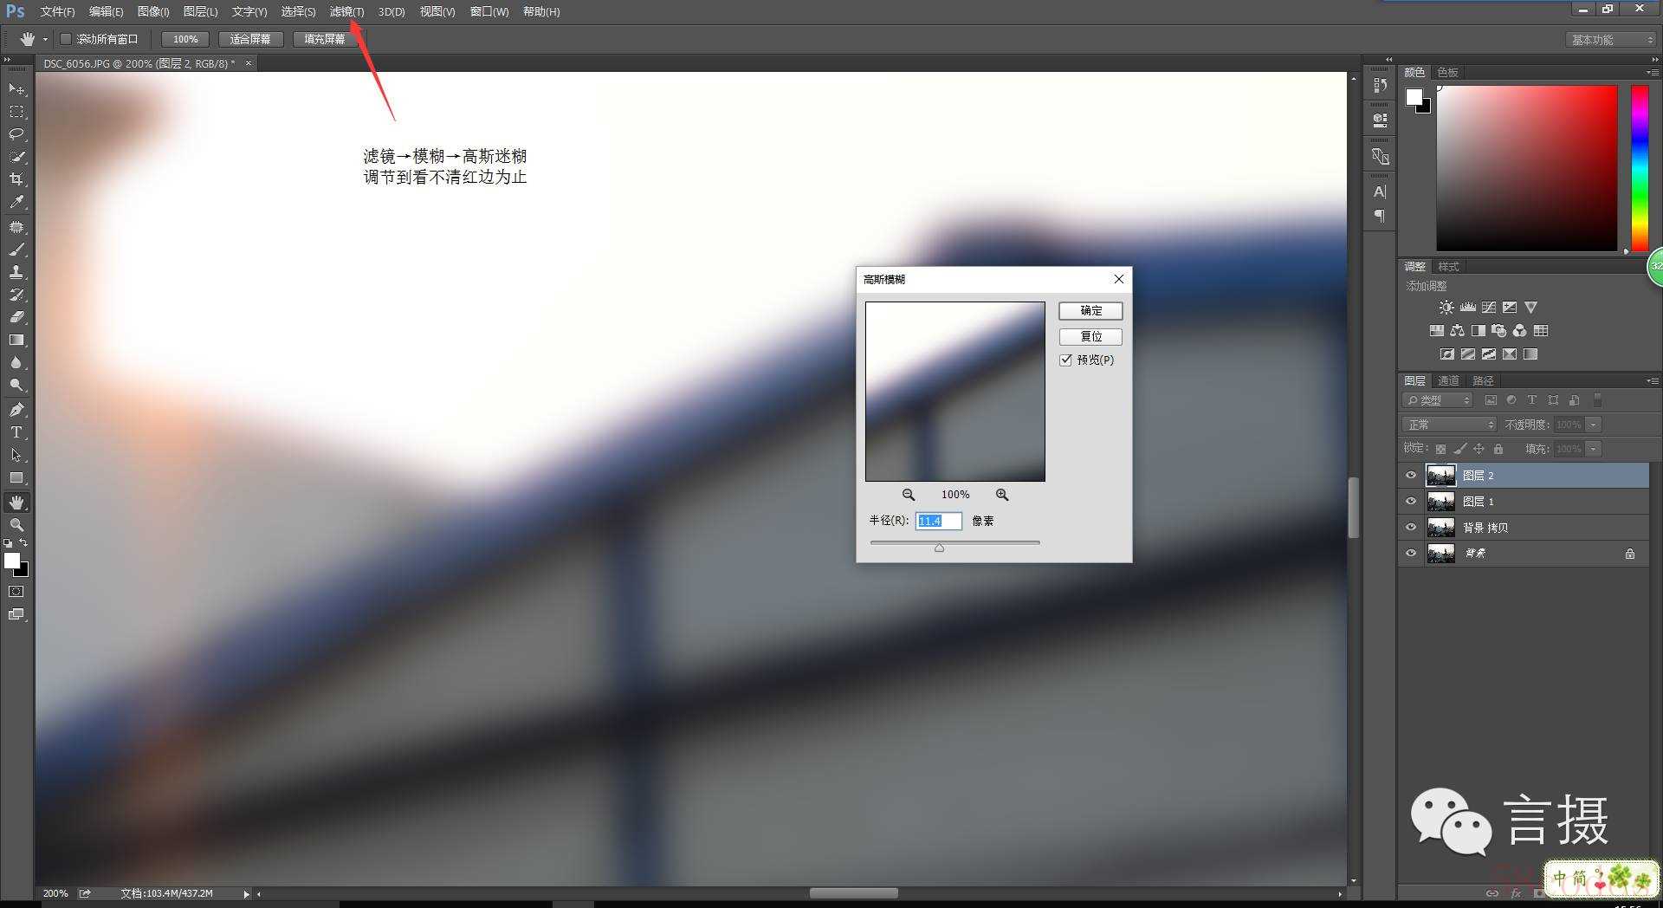Image resolution: width=1663 pixels, height=908 pixels.
Task: Hide layer 图层 1
Action: pos(1411,501)
